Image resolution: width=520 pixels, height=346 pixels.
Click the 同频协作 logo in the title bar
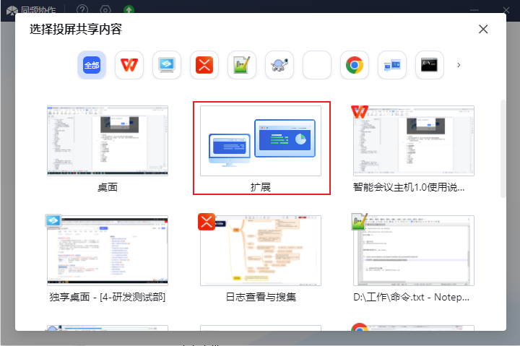coord(12,10)
